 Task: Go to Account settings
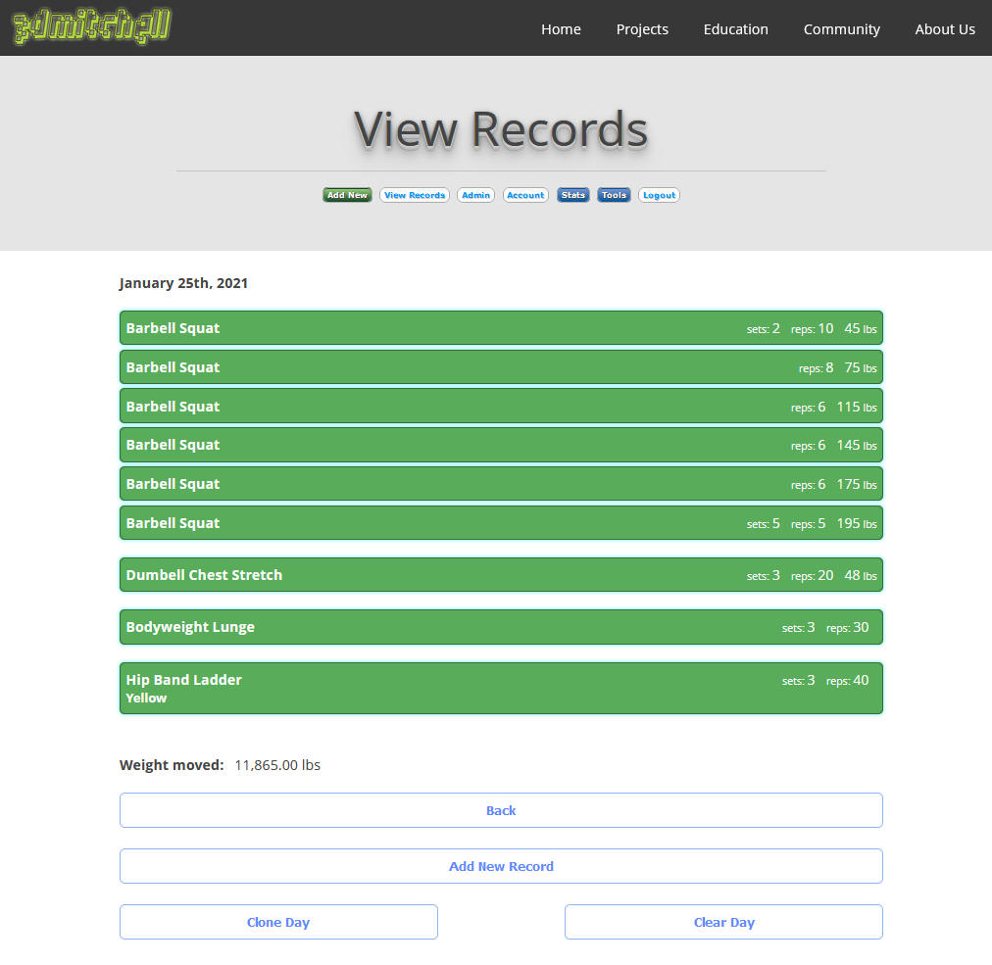point(525,195)
